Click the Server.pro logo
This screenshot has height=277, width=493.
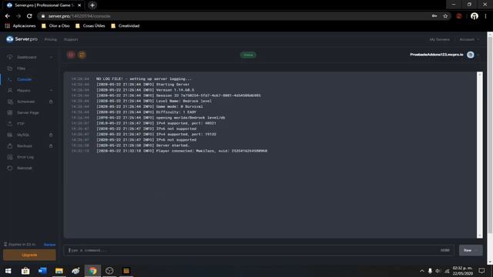click(x=22, y=39)
